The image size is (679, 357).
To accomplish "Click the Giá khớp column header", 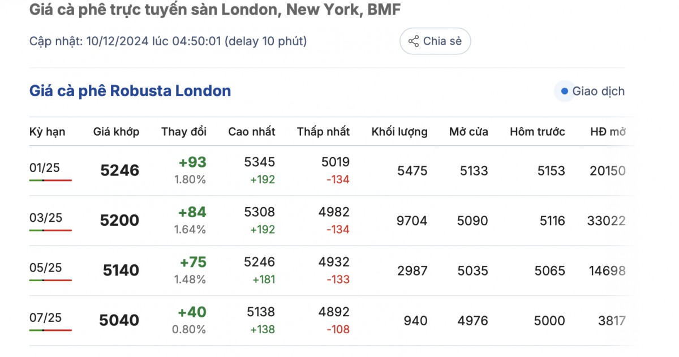I will point(116,132).
